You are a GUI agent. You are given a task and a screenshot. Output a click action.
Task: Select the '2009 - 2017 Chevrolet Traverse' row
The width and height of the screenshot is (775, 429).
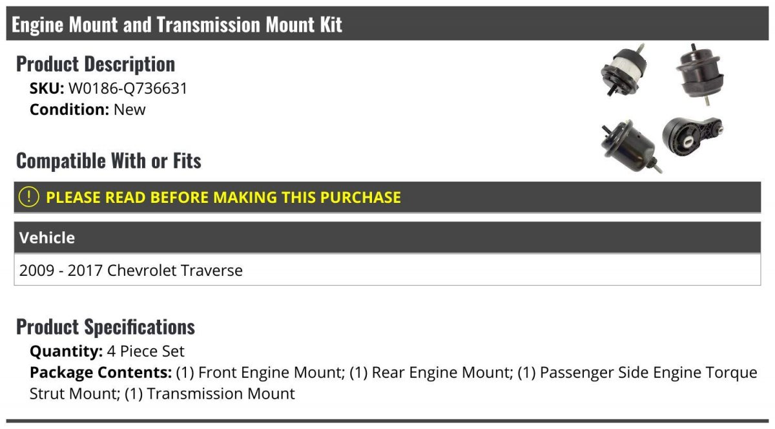point(131,270)
